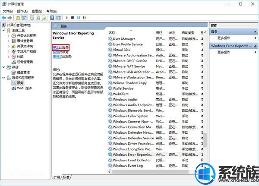Screen dimensions: 259x186
Task: Open the Help toolbar icon
Action: point(52,18)
